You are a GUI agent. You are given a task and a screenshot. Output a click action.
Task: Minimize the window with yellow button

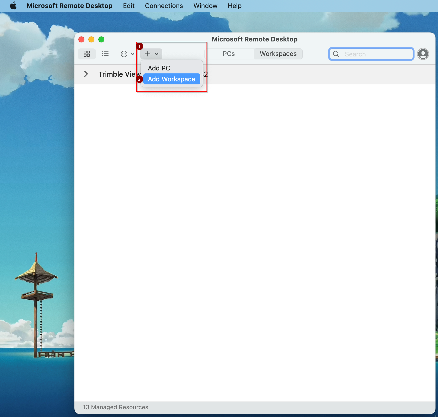pos(91,39)
